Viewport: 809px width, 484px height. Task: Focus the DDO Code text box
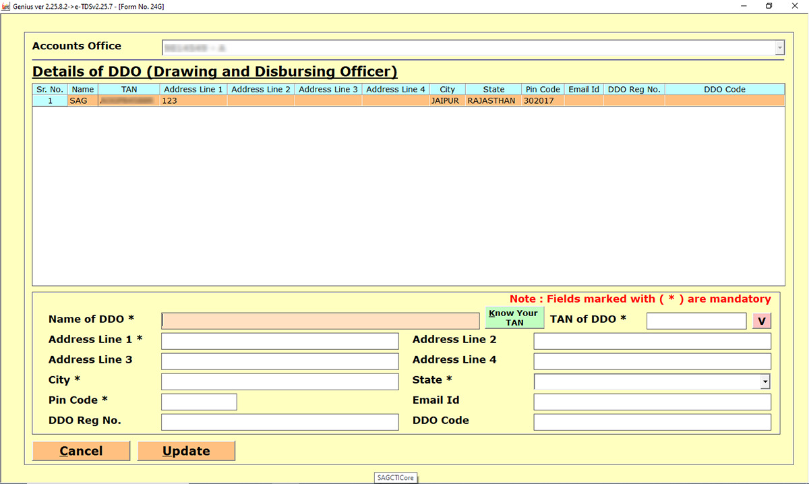point(651,422)
